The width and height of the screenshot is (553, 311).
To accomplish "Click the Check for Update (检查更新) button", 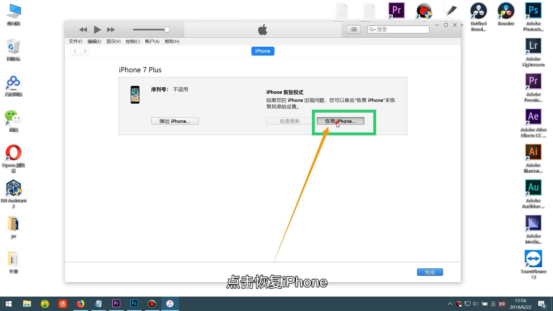I will 290,121.
